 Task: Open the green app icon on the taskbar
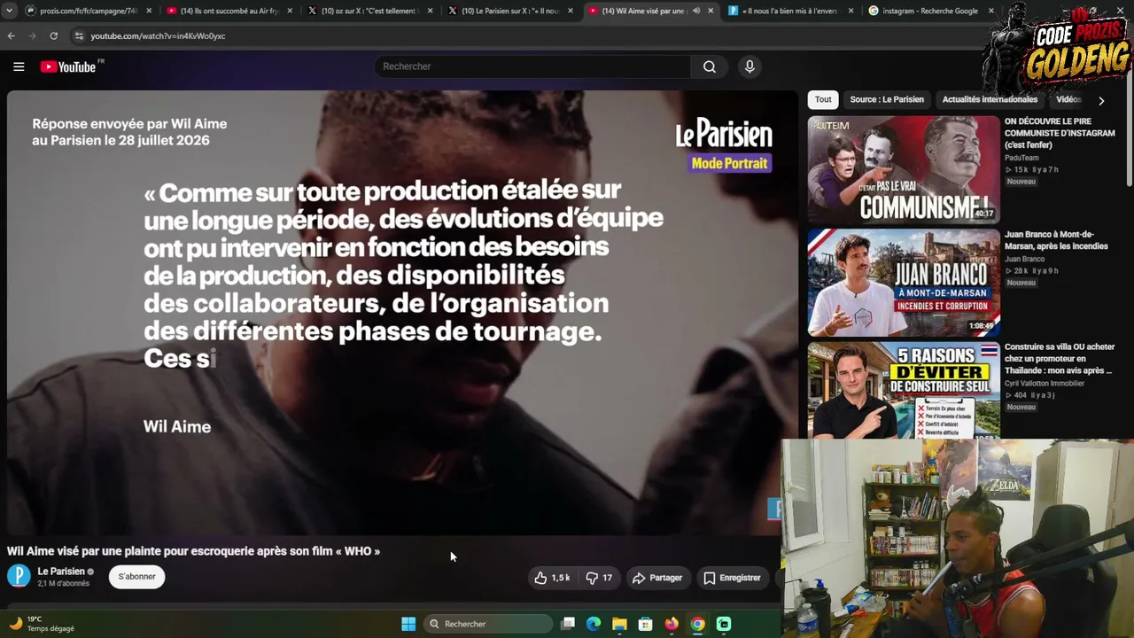point(724,624)
